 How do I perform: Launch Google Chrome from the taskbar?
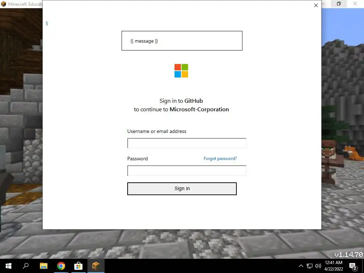pos(61,266)
